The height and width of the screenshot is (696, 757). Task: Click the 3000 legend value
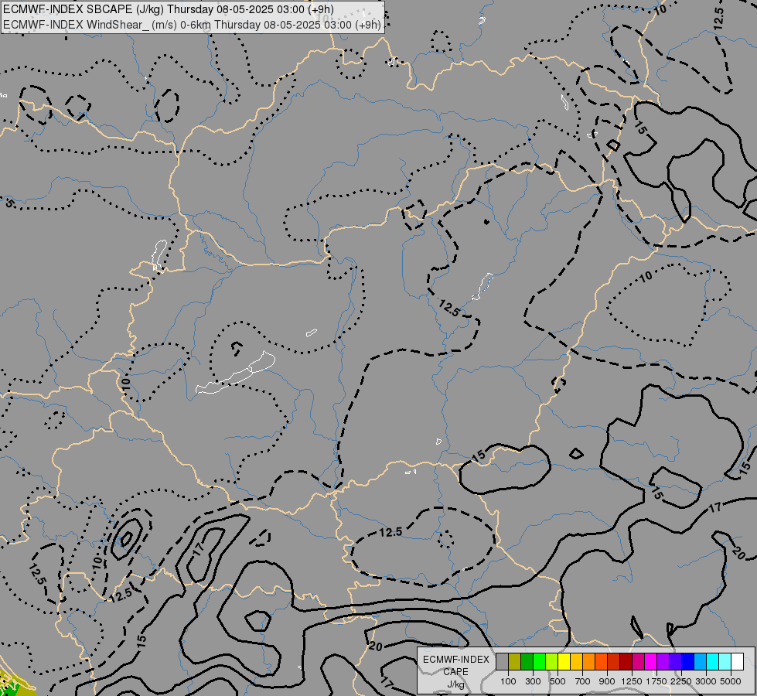706,681
